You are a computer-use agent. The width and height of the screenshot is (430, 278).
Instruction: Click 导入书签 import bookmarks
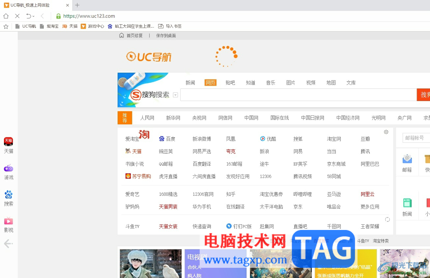170,26
